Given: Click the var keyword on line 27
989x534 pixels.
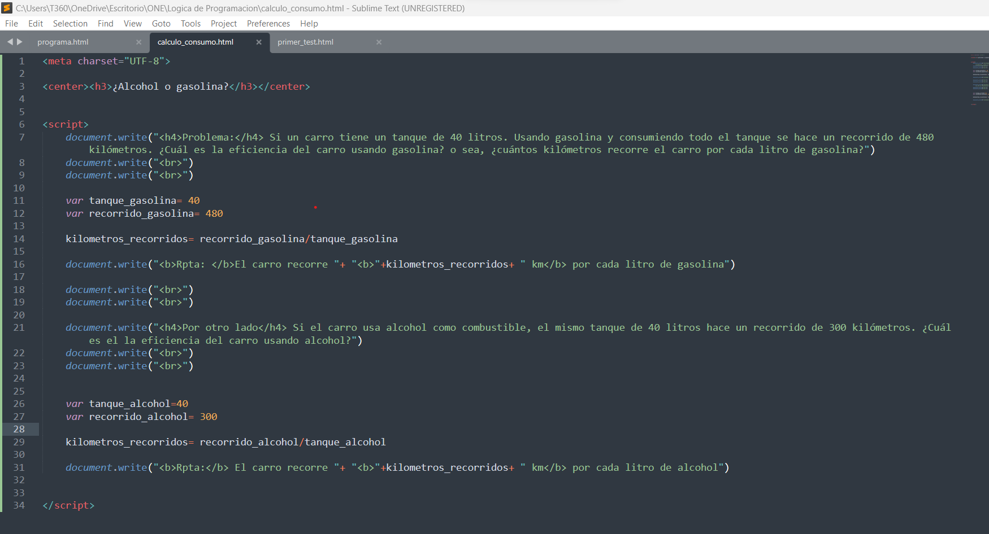Looking at the screenshot, I should 75,417.
